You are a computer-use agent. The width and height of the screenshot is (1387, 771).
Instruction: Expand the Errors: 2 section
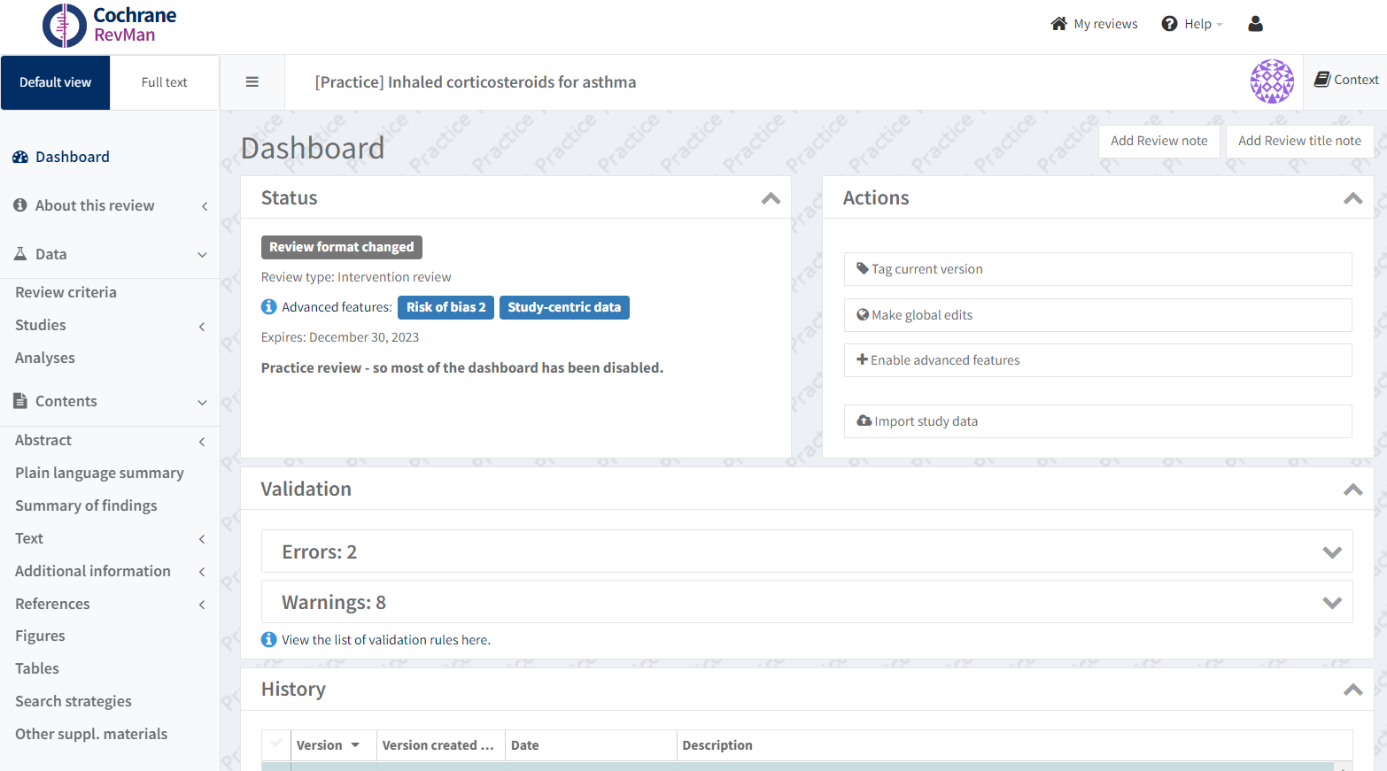point(1331,552)
